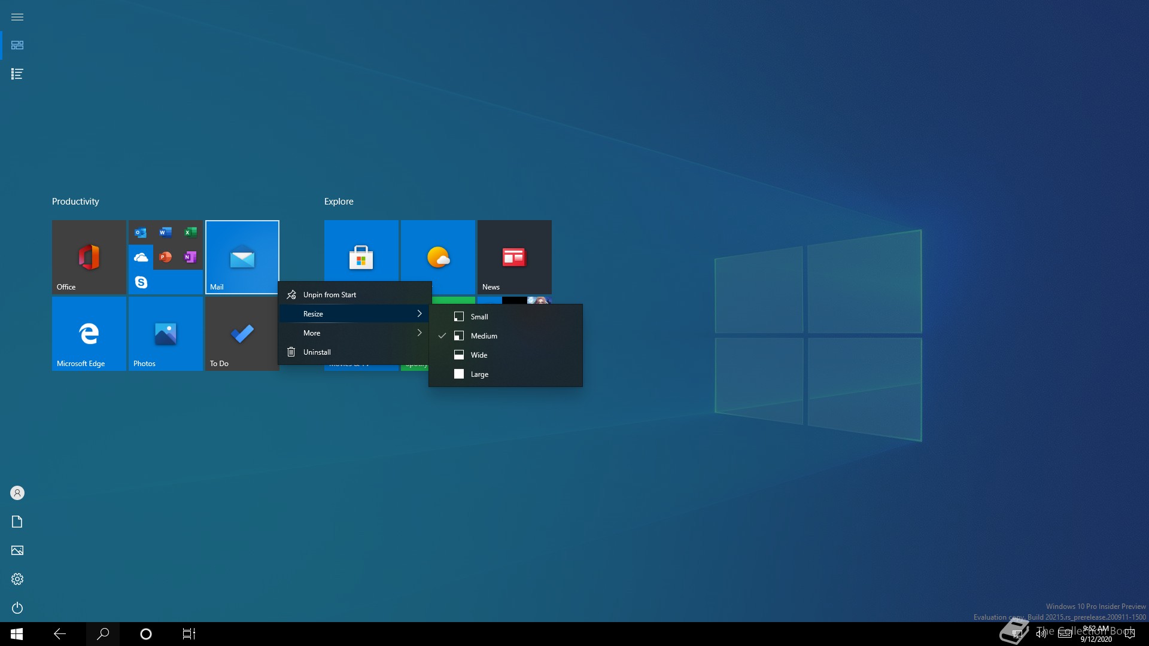Open the Resize submenu entry

(x=355, y=314)
